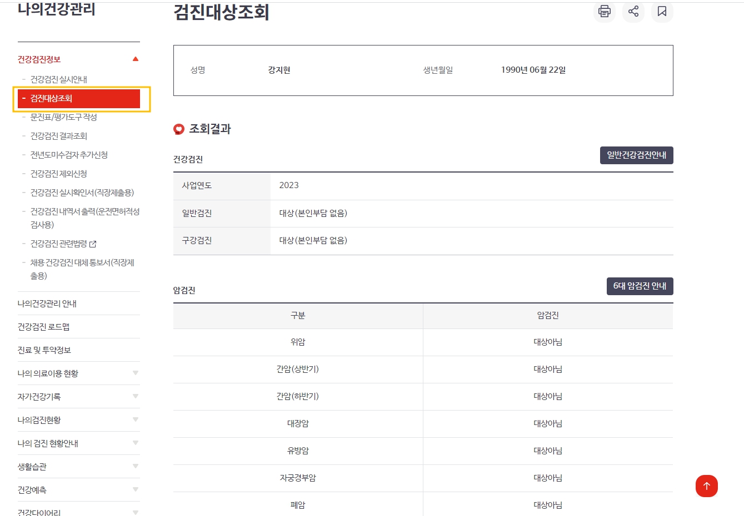
Task: Click the external link icon beside 건강검진 관련법령
Action: click(x=92, y=244)
